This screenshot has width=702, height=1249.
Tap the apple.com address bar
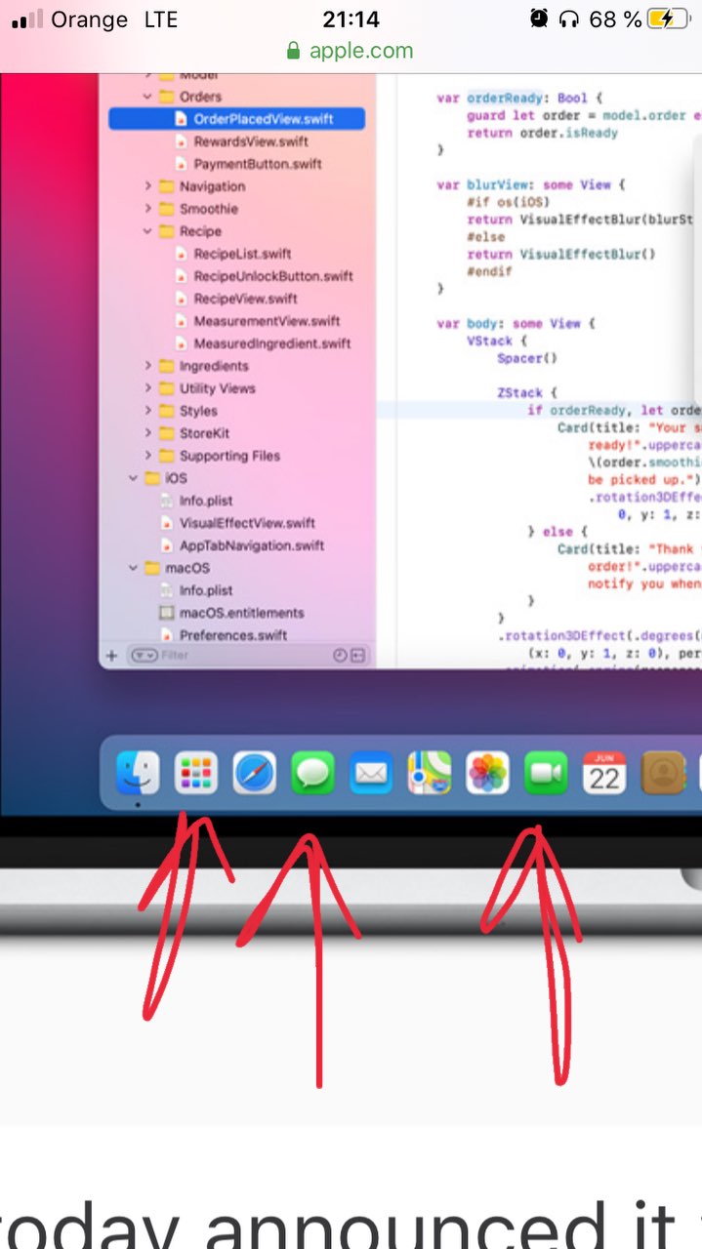351,51
